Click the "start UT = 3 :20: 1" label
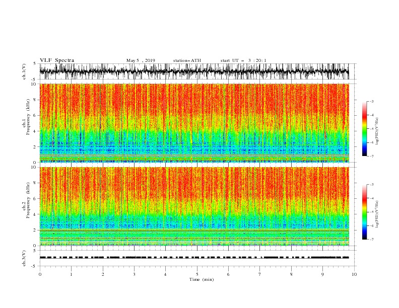 (x=243, y=60)
